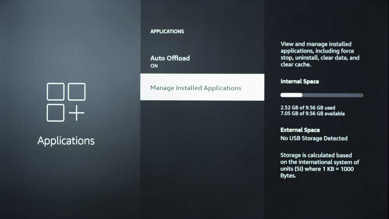The image size is (389, 219).
Task: Click the unfilled portion of the storage bar
Action: click(x=333, y=95)
